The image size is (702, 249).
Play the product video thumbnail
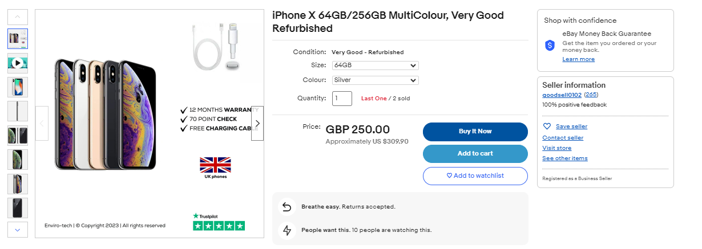click(x=18, y=63)
